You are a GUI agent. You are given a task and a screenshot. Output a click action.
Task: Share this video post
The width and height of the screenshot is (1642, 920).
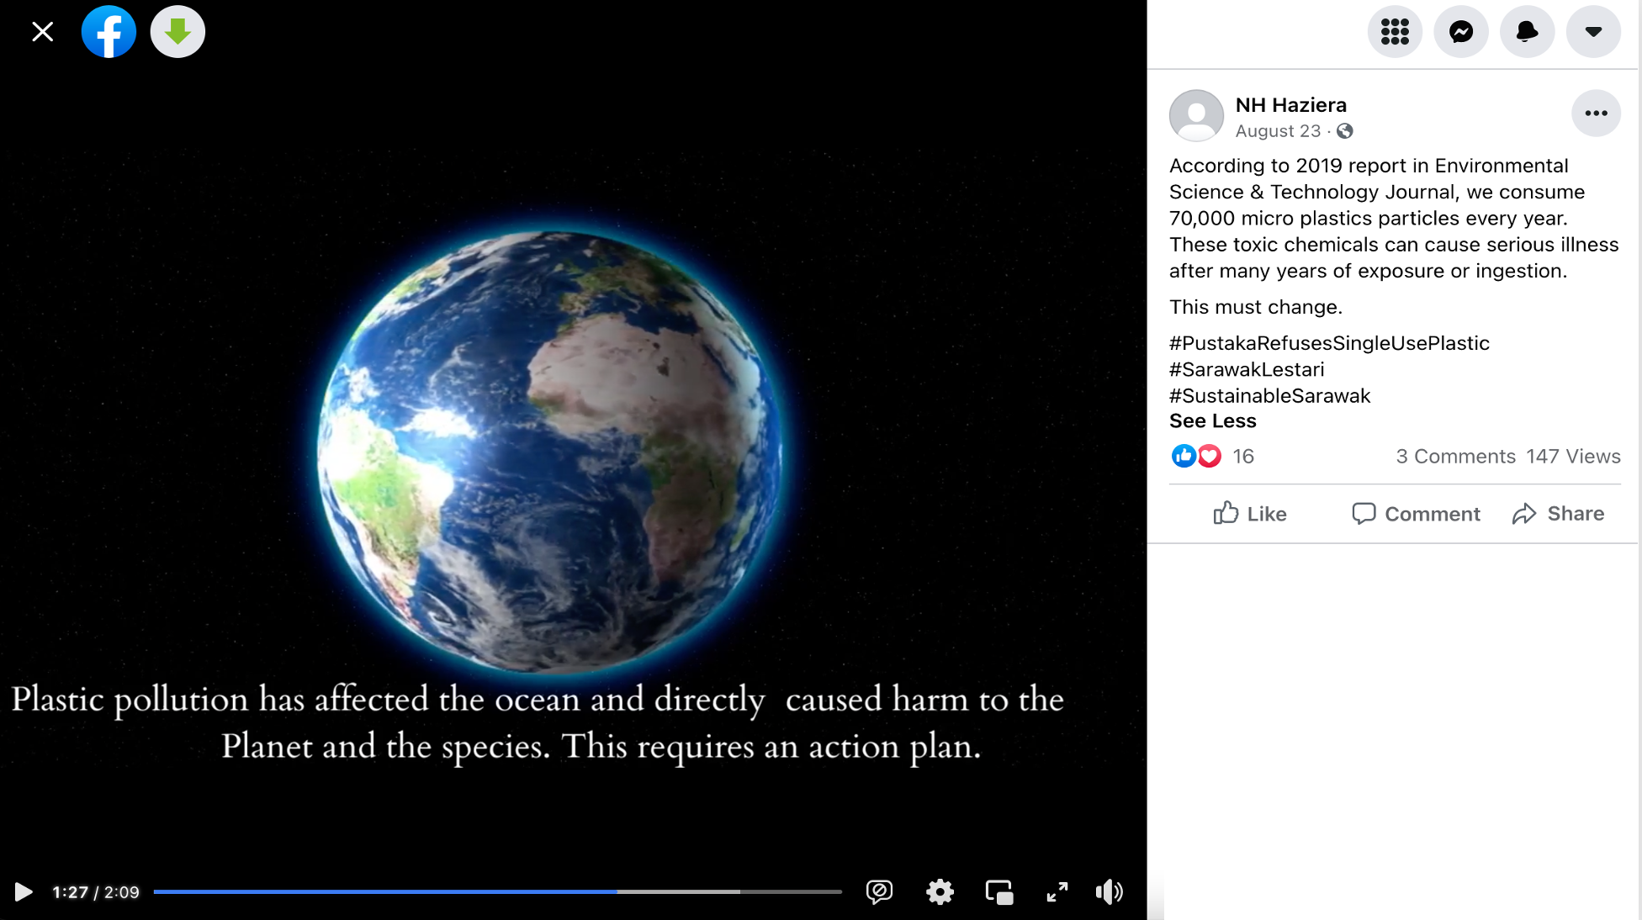1558,514
